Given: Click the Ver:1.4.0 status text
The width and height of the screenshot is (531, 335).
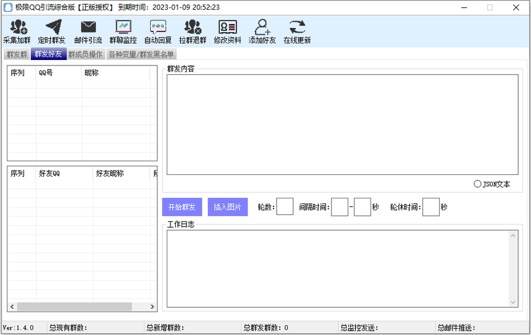Looking at the screenshot, I should click(19, 328).
